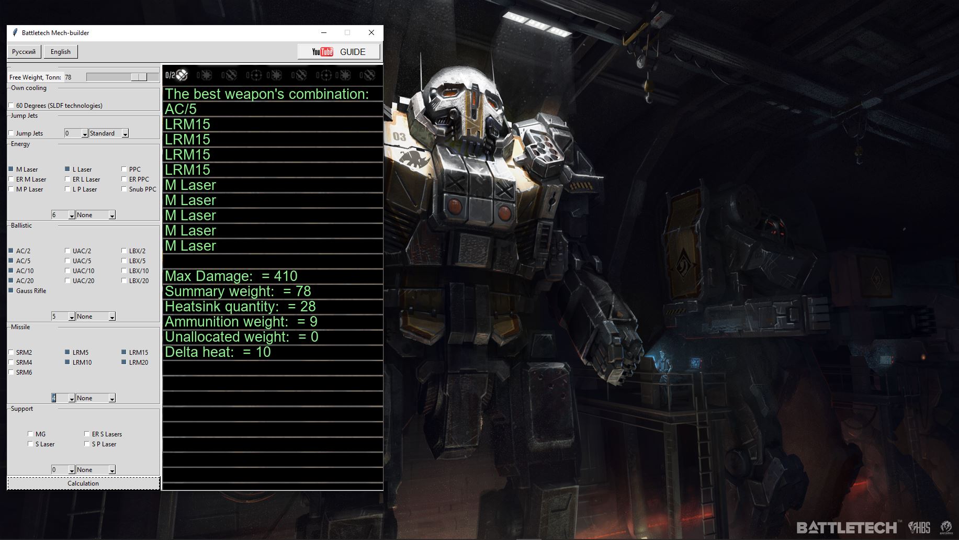
Task: Uncheck the LRM15 checkbox in Missile section
Action: 124,353
